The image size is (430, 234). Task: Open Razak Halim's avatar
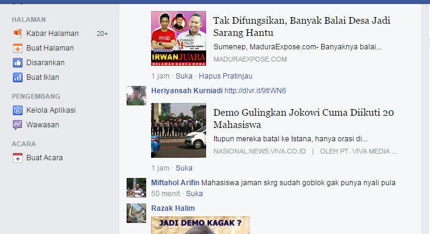tap(136, 213)
